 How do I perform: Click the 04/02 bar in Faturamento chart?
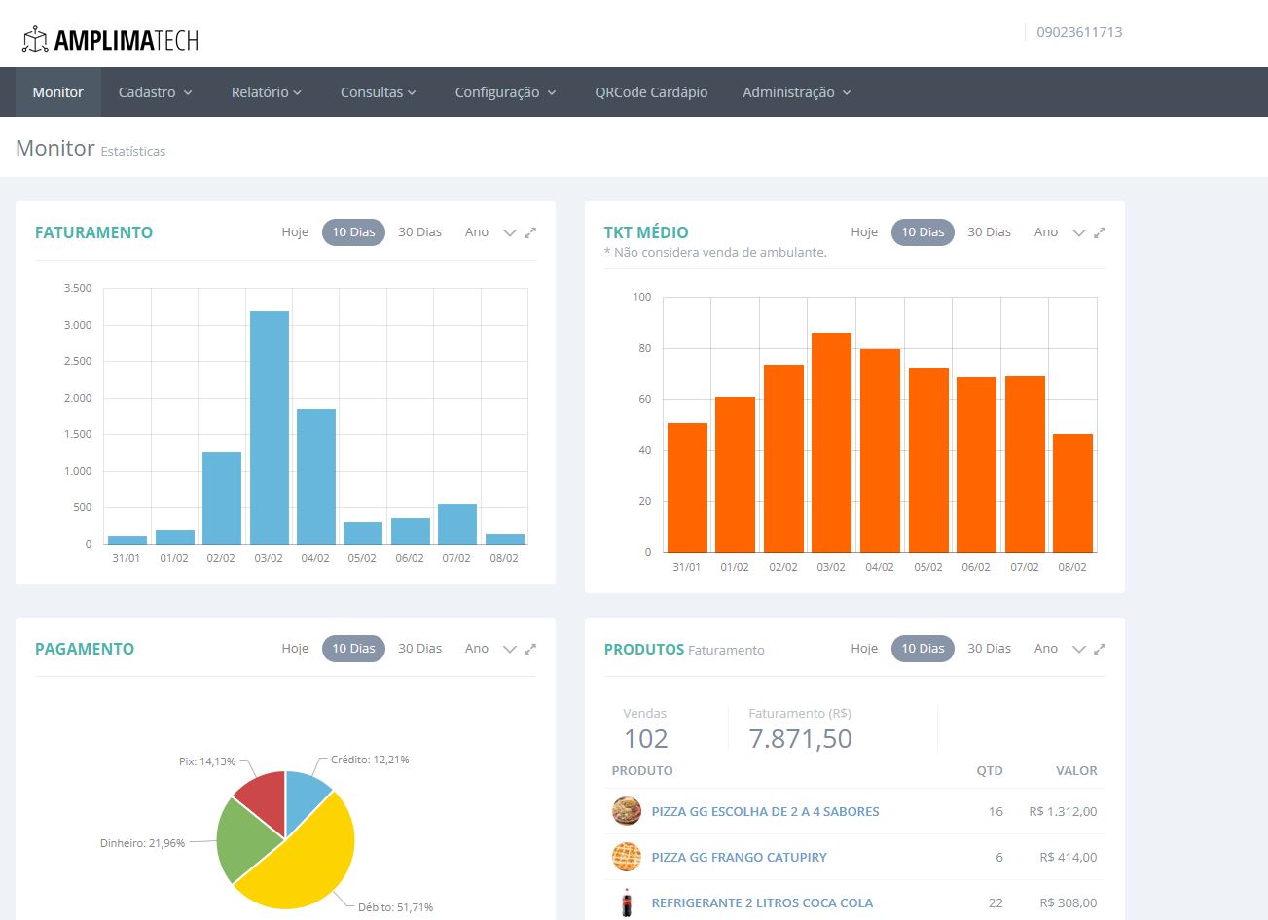click(x=316, y=477)
